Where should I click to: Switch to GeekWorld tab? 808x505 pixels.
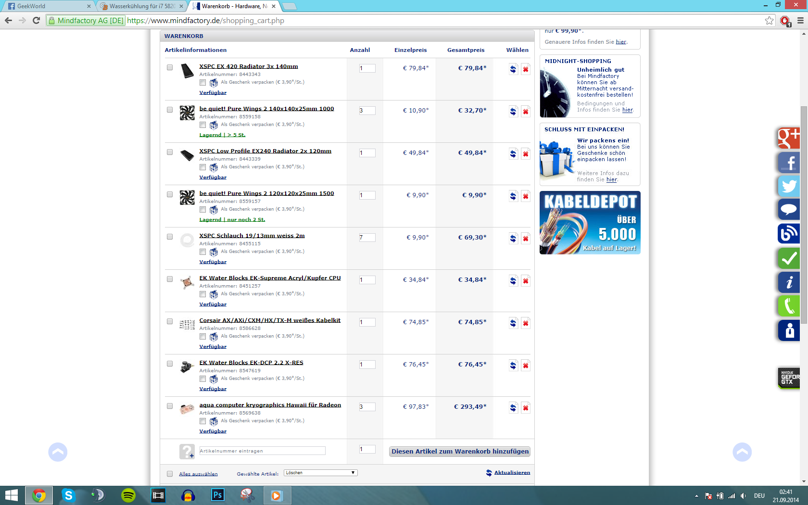click(48, 6)
